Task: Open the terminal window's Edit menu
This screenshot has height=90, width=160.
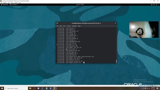Action: coord(60,26)
